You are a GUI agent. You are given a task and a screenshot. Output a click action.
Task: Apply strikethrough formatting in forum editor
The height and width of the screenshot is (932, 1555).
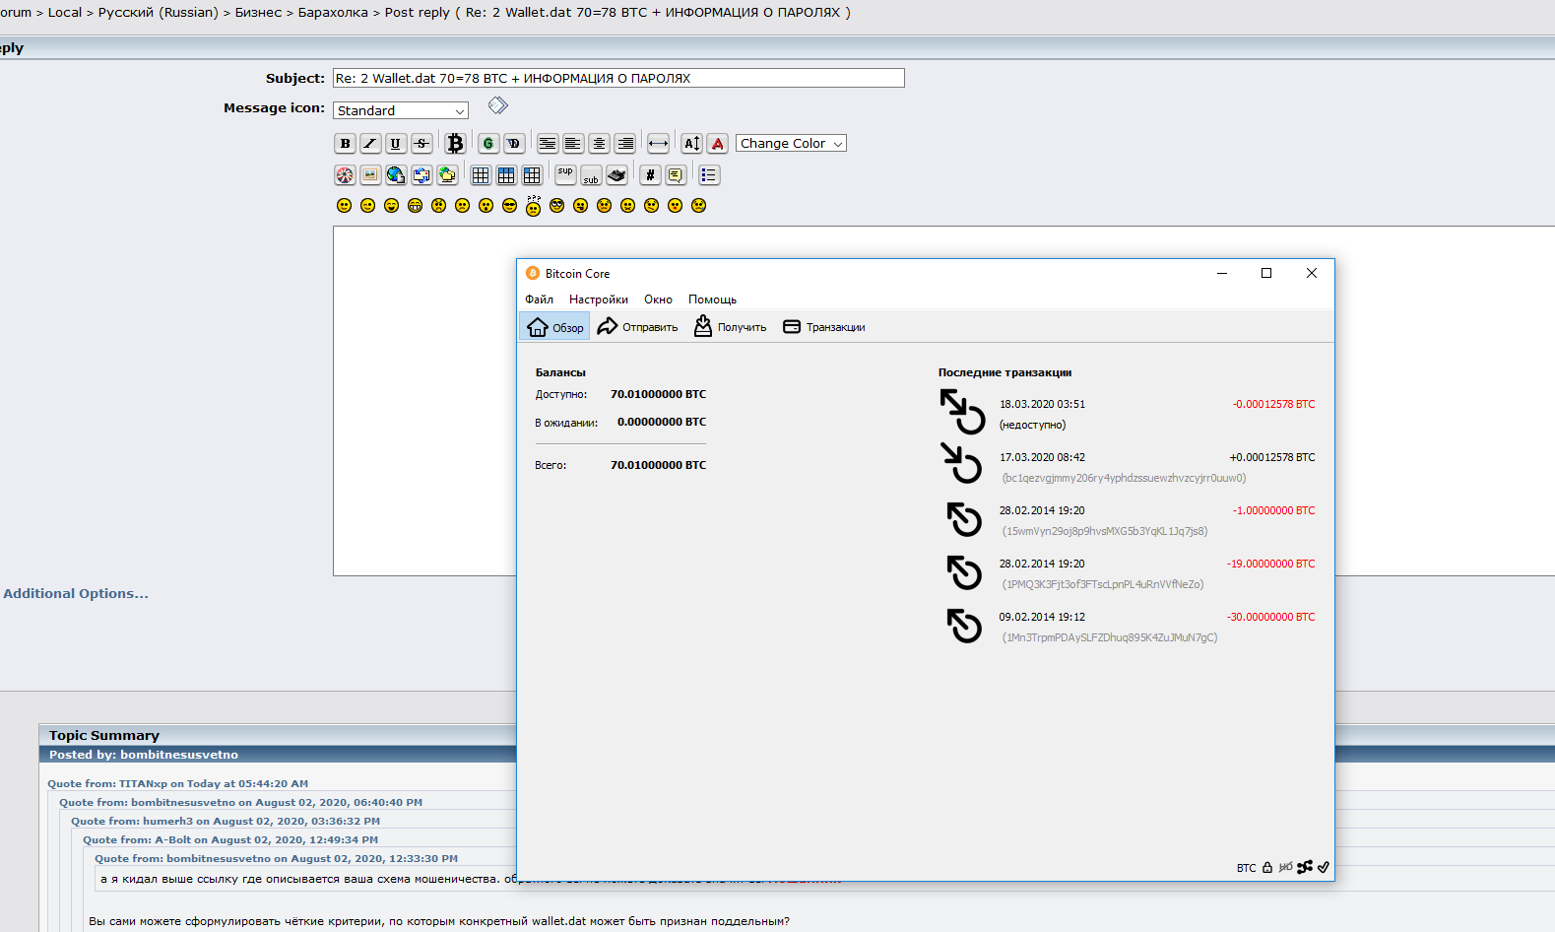(x=421, y=144)
